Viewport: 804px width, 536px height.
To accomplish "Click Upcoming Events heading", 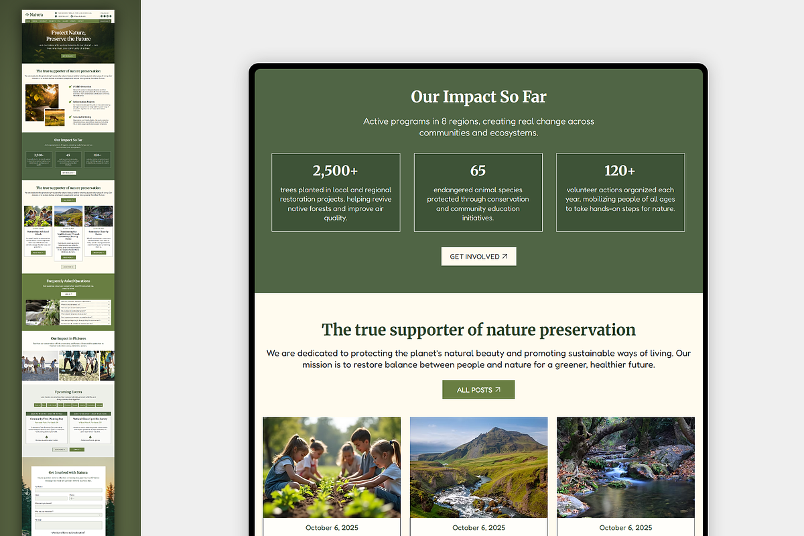I will (68, 392).
